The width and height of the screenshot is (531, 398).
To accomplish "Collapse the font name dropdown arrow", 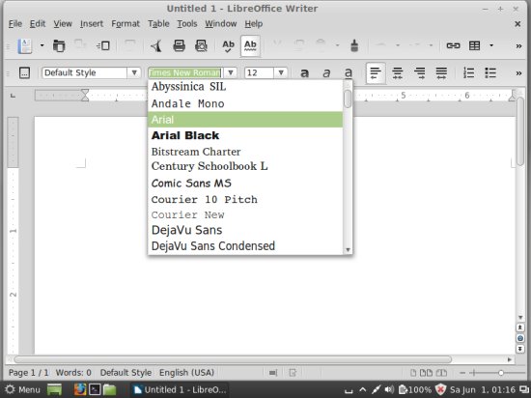I will pos(231,72).
